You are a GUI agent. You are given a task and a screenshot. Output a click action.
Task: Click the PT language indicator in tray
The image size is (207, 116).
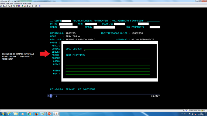click(x=182, y=114)
